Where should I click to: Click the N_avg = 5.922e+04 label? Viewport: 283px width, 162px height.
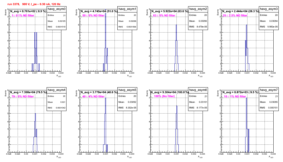point(170,11)
